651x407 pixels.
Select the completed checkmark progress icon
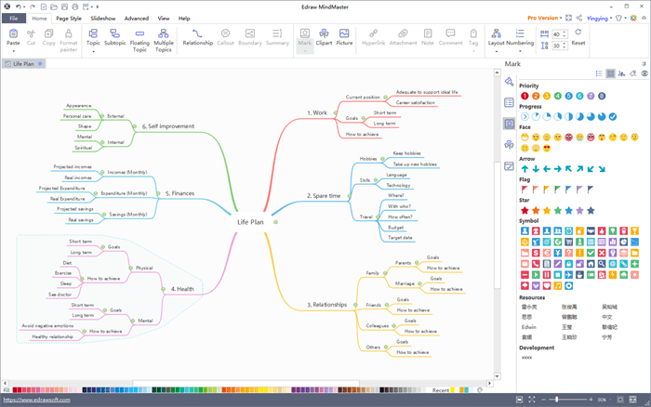point(612,116)
